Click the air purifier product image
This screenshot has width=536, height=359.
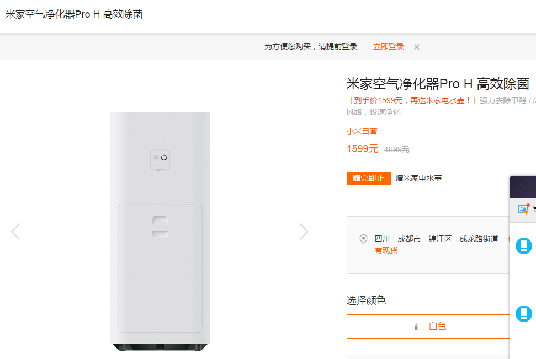(x=160, y=232)
